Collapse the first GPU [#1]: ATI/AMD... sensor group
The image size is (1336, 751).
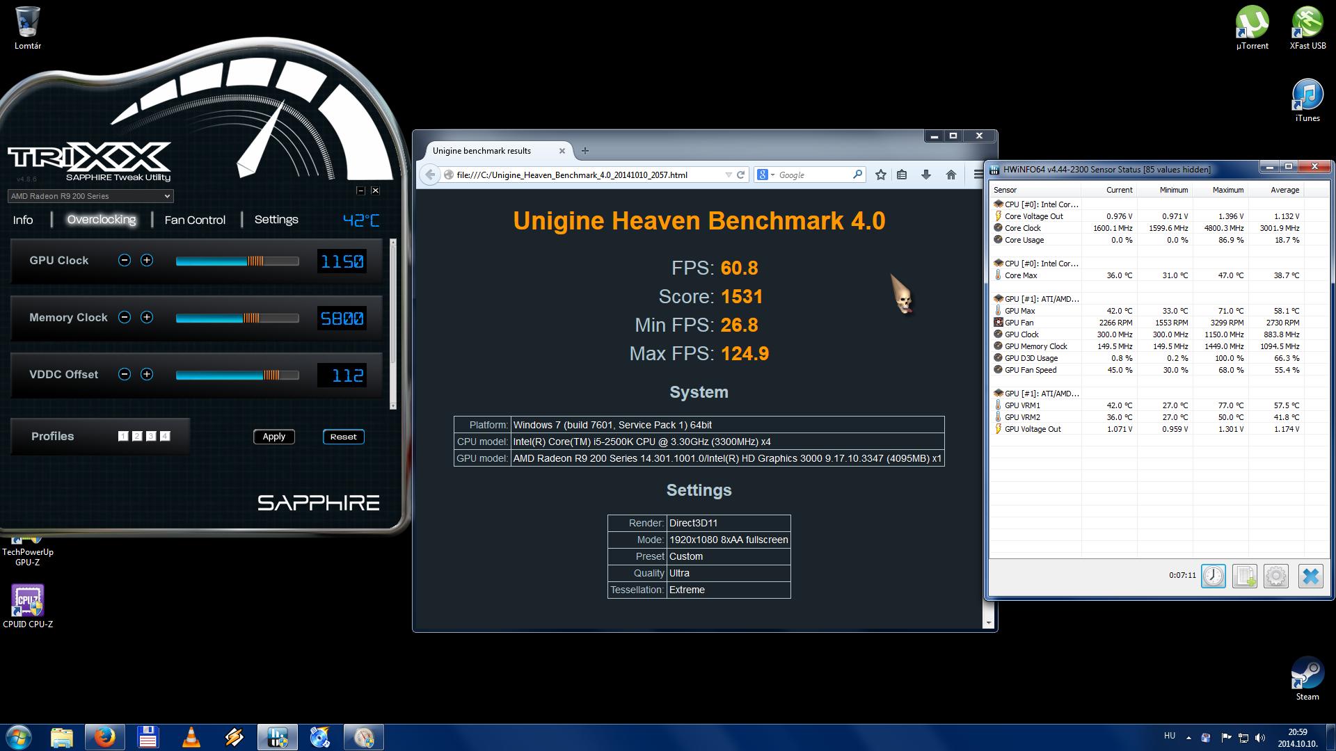pyautogui.click(x=1036, y=299)
